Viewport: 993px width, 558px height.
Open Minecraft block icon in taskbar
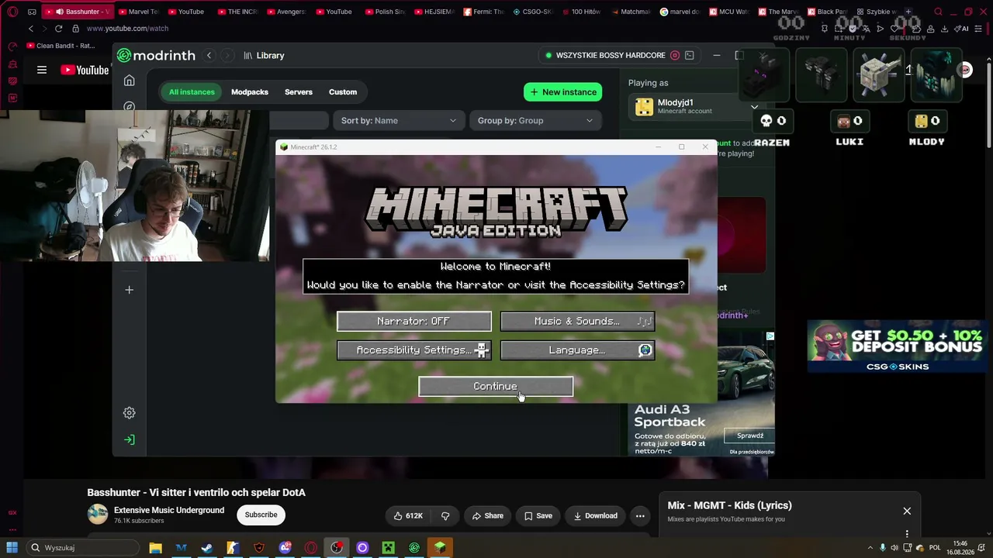tap(440, 548)
